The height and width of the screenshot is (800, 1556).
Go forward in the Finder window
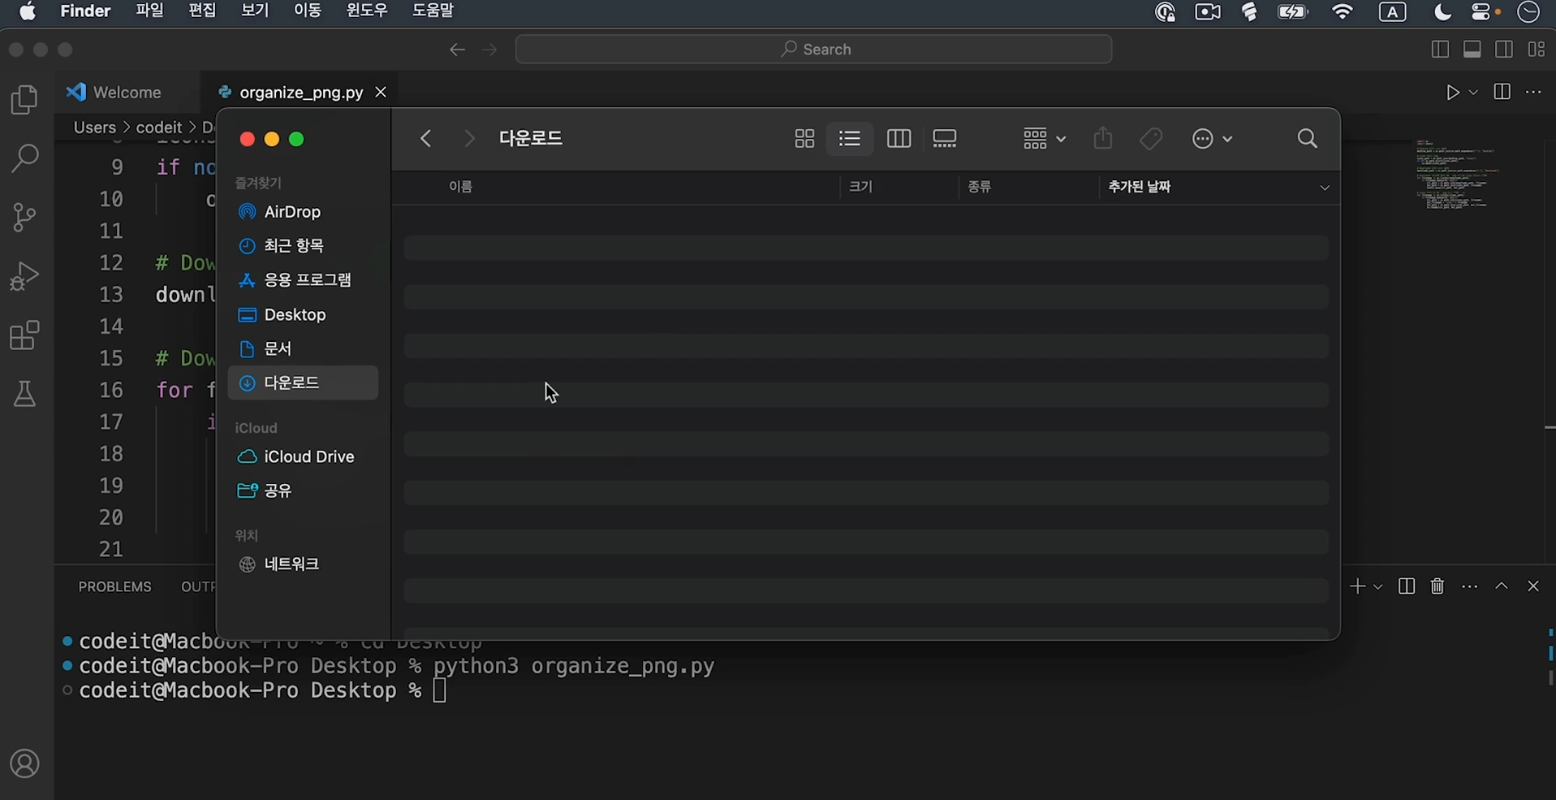point(469,139)
